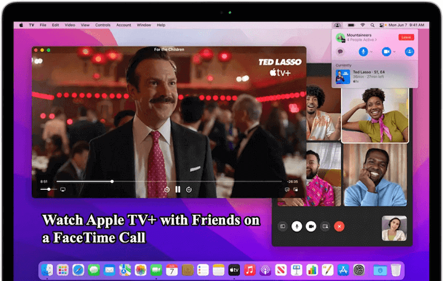
Task: Open subtitles options in video player
Action: coord(287,189)
